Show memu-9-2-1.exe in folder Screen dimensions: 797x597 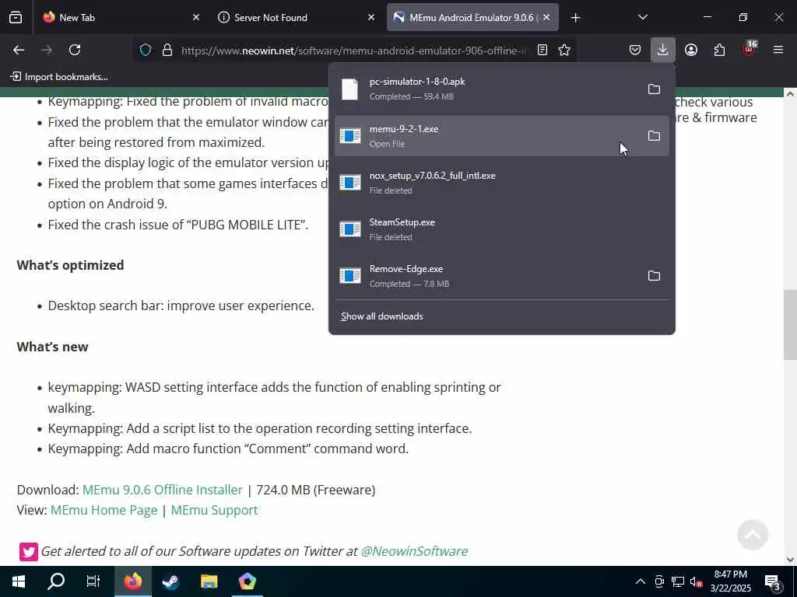coord(654,136)
